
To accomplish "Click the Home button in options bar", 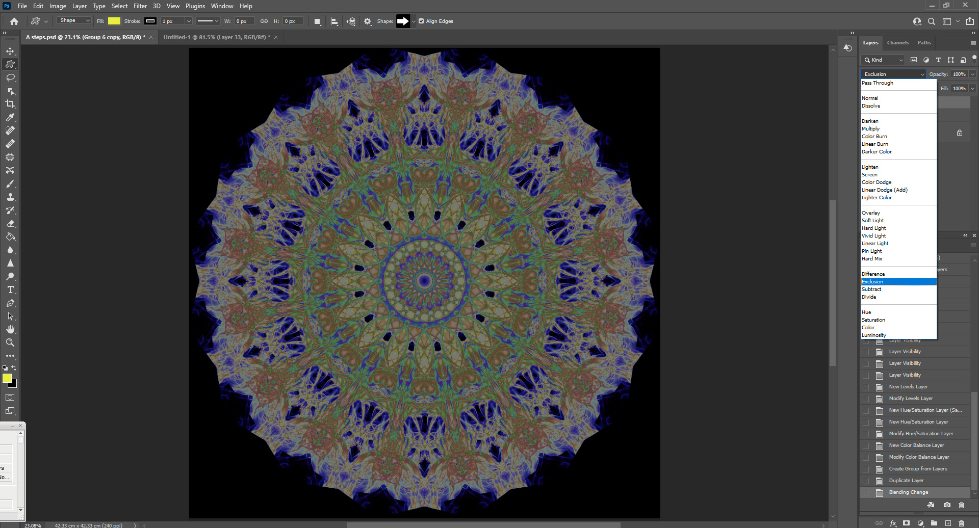I will pos(14,21).
